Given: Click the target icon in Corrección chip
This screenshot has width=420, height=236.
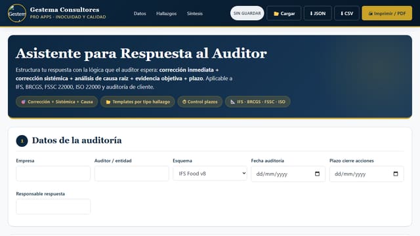Looking at the screenshot, I should click(x=24, y=102).
